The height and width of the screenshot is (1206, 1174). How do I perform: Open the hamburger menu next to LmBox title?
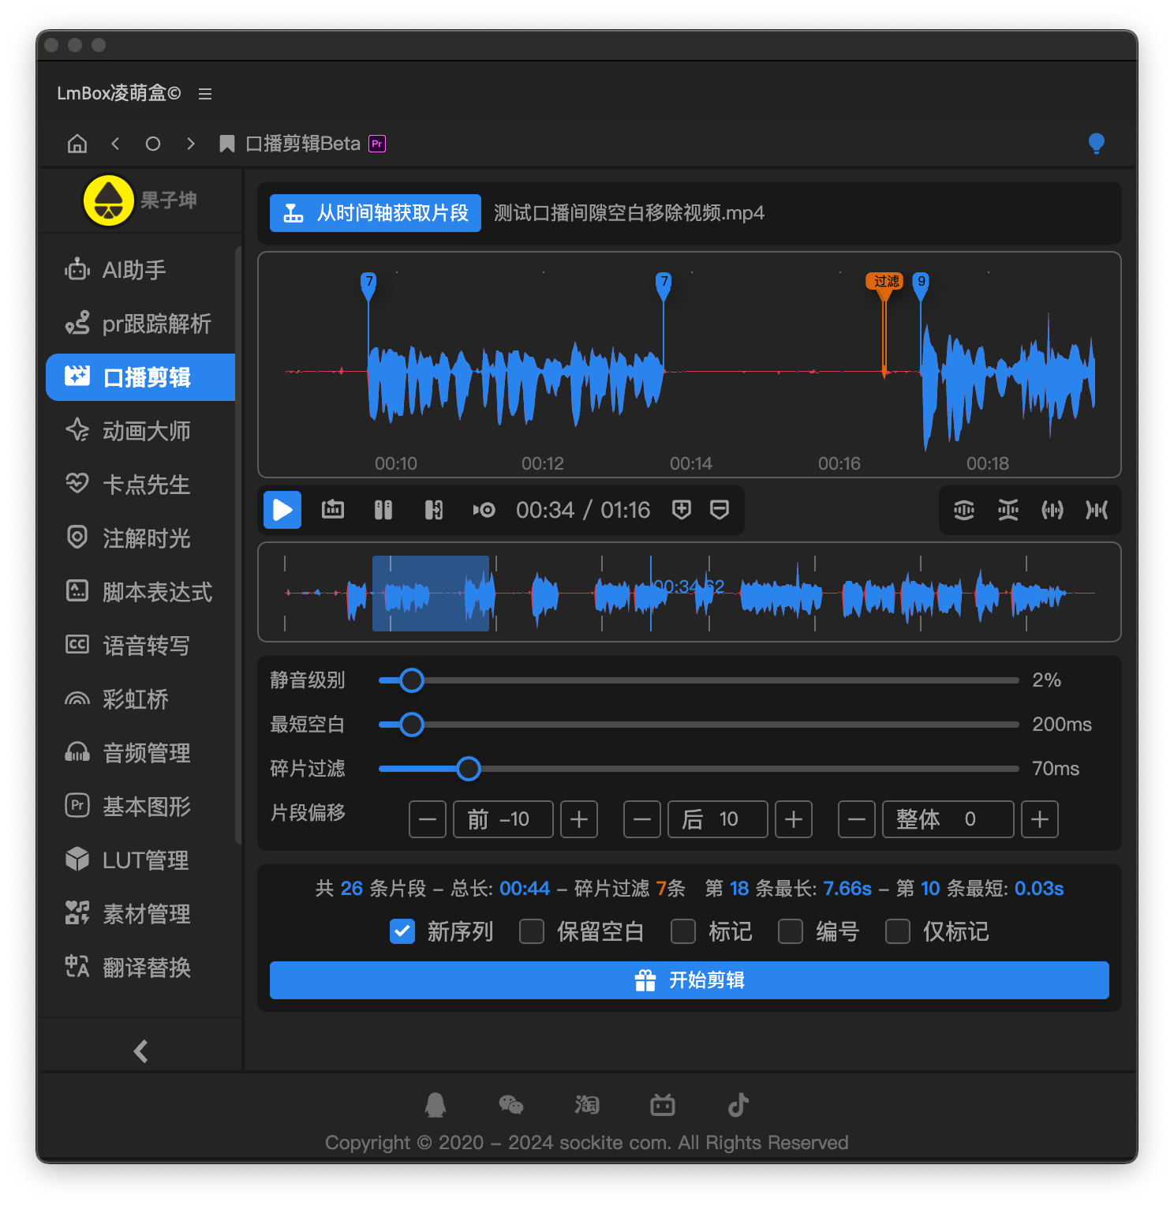coord(205,94)
